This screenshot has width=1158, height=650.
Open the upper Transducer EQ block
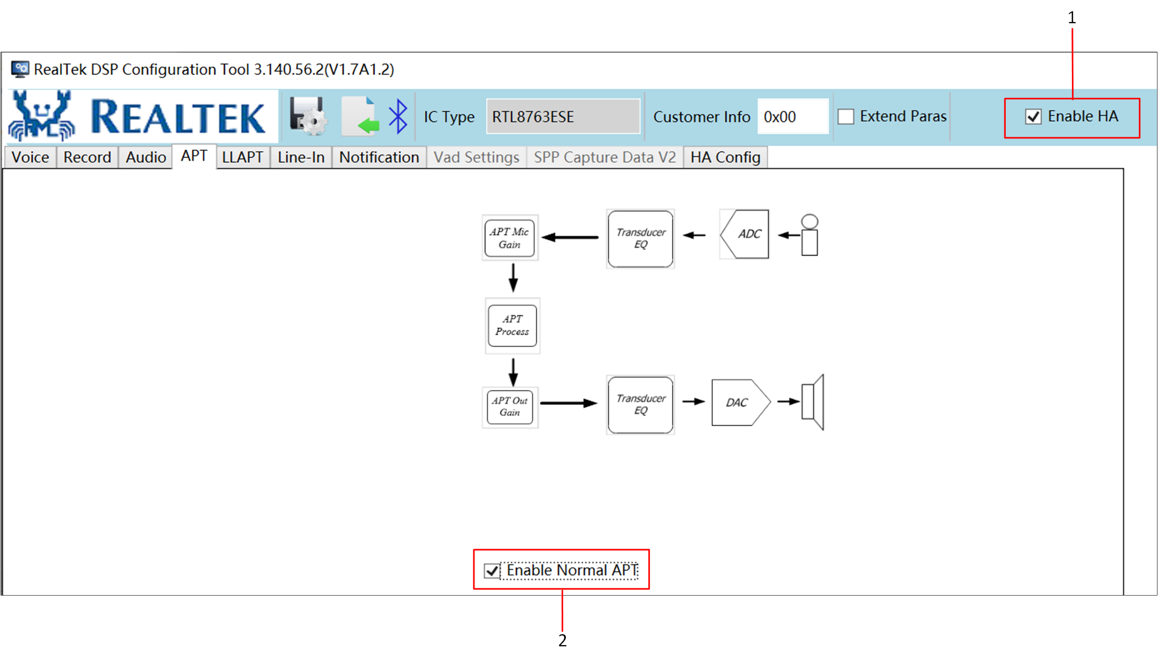pos(641,239)
